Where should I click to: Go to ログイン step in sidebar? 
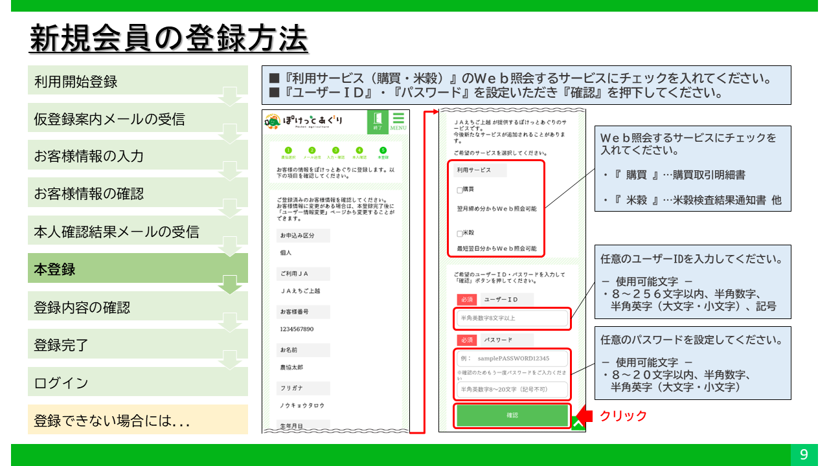click(x=137, y=383)
